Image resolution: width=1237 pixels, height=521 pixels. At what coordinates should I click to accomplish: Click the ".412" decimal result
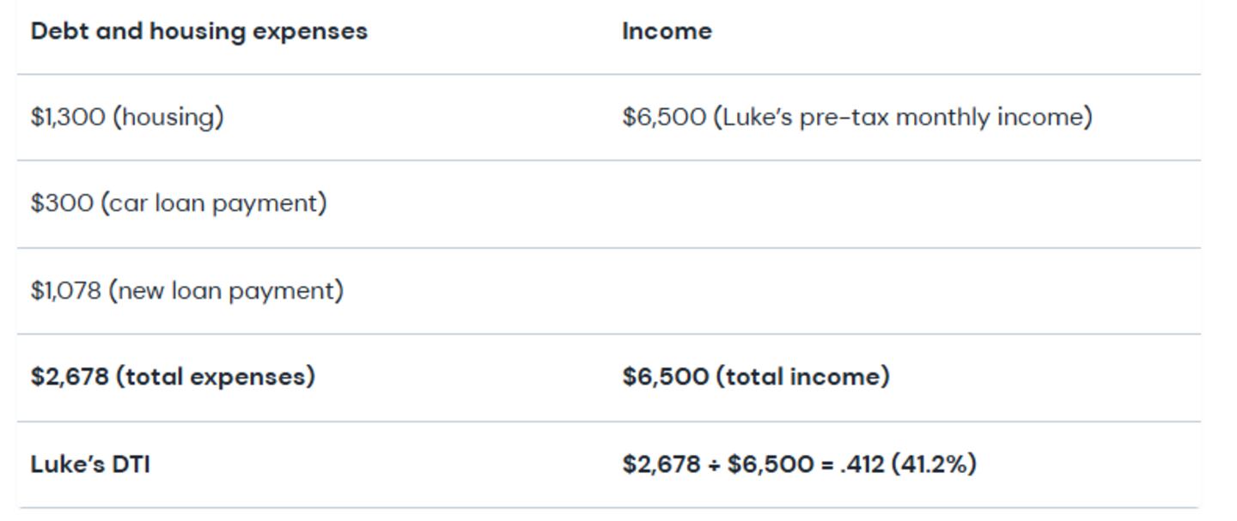pos(862,464)
